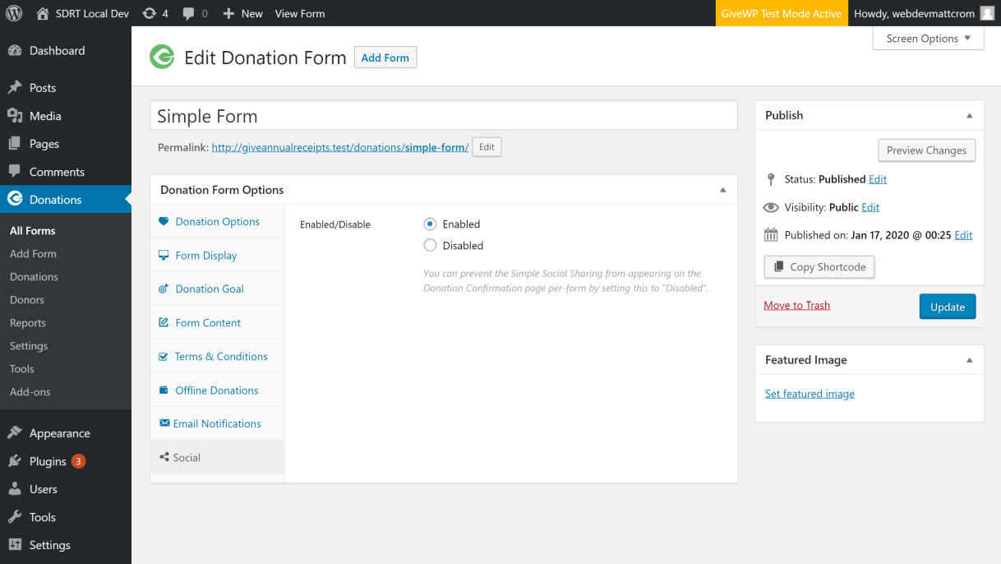Open the Donation Options tab
The height and width of the screenshot is (564, 1001).
pos(217,221)
